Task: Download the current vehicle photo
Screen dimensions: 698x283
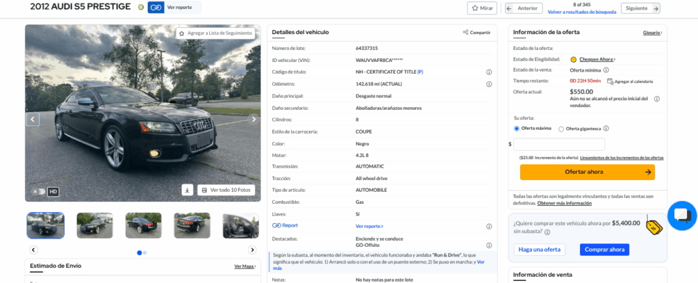Action: coord(187,190)
